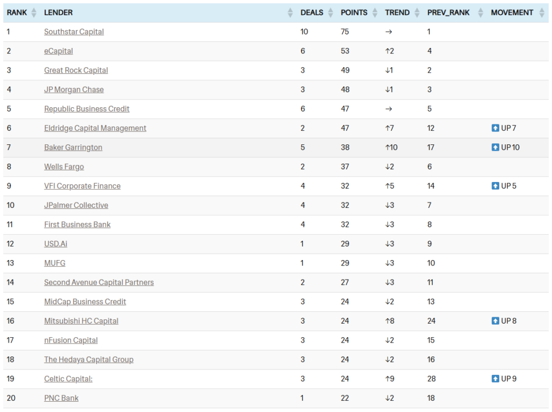The image size is (552, 412).
Task: Click the PREV_RANK sort arrows
Action: (481, 13)
